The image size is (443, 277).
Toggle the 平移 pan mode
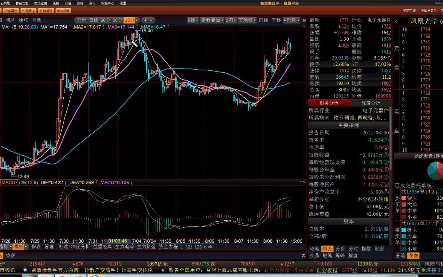click(x=276, y=20)
